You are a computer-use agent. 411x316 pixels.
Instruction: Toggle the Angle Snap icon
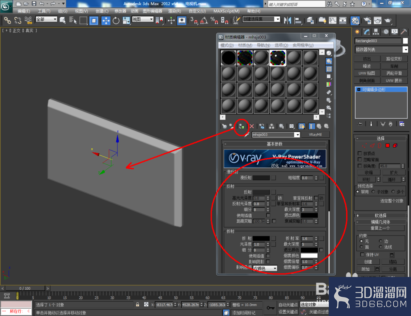pos(204,21)
